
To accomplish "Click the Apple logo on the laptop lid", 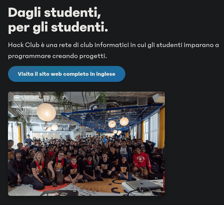I will pos(142,183).
